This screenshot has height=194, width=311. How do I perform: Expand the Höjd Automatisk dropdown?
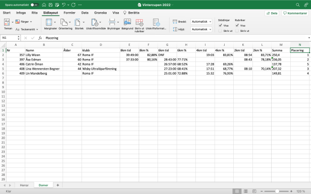[x=201, y=29]
